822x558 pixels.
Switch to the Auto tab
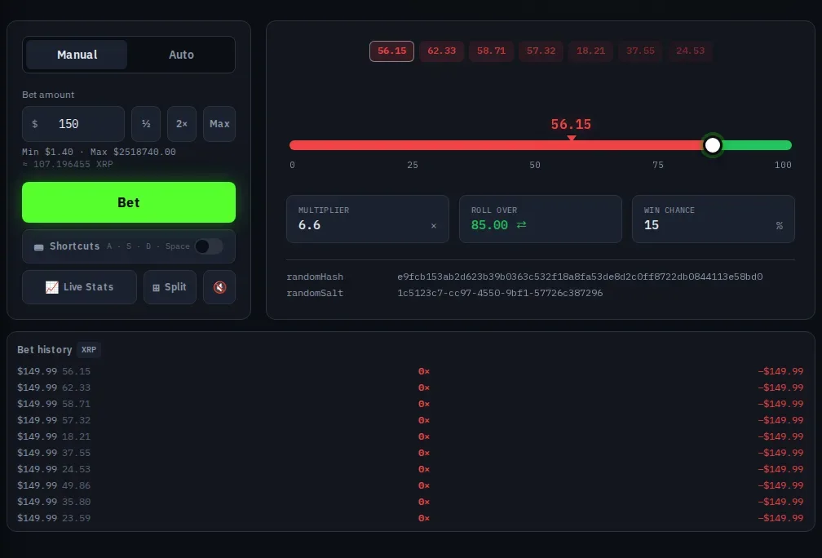(181, 55)
